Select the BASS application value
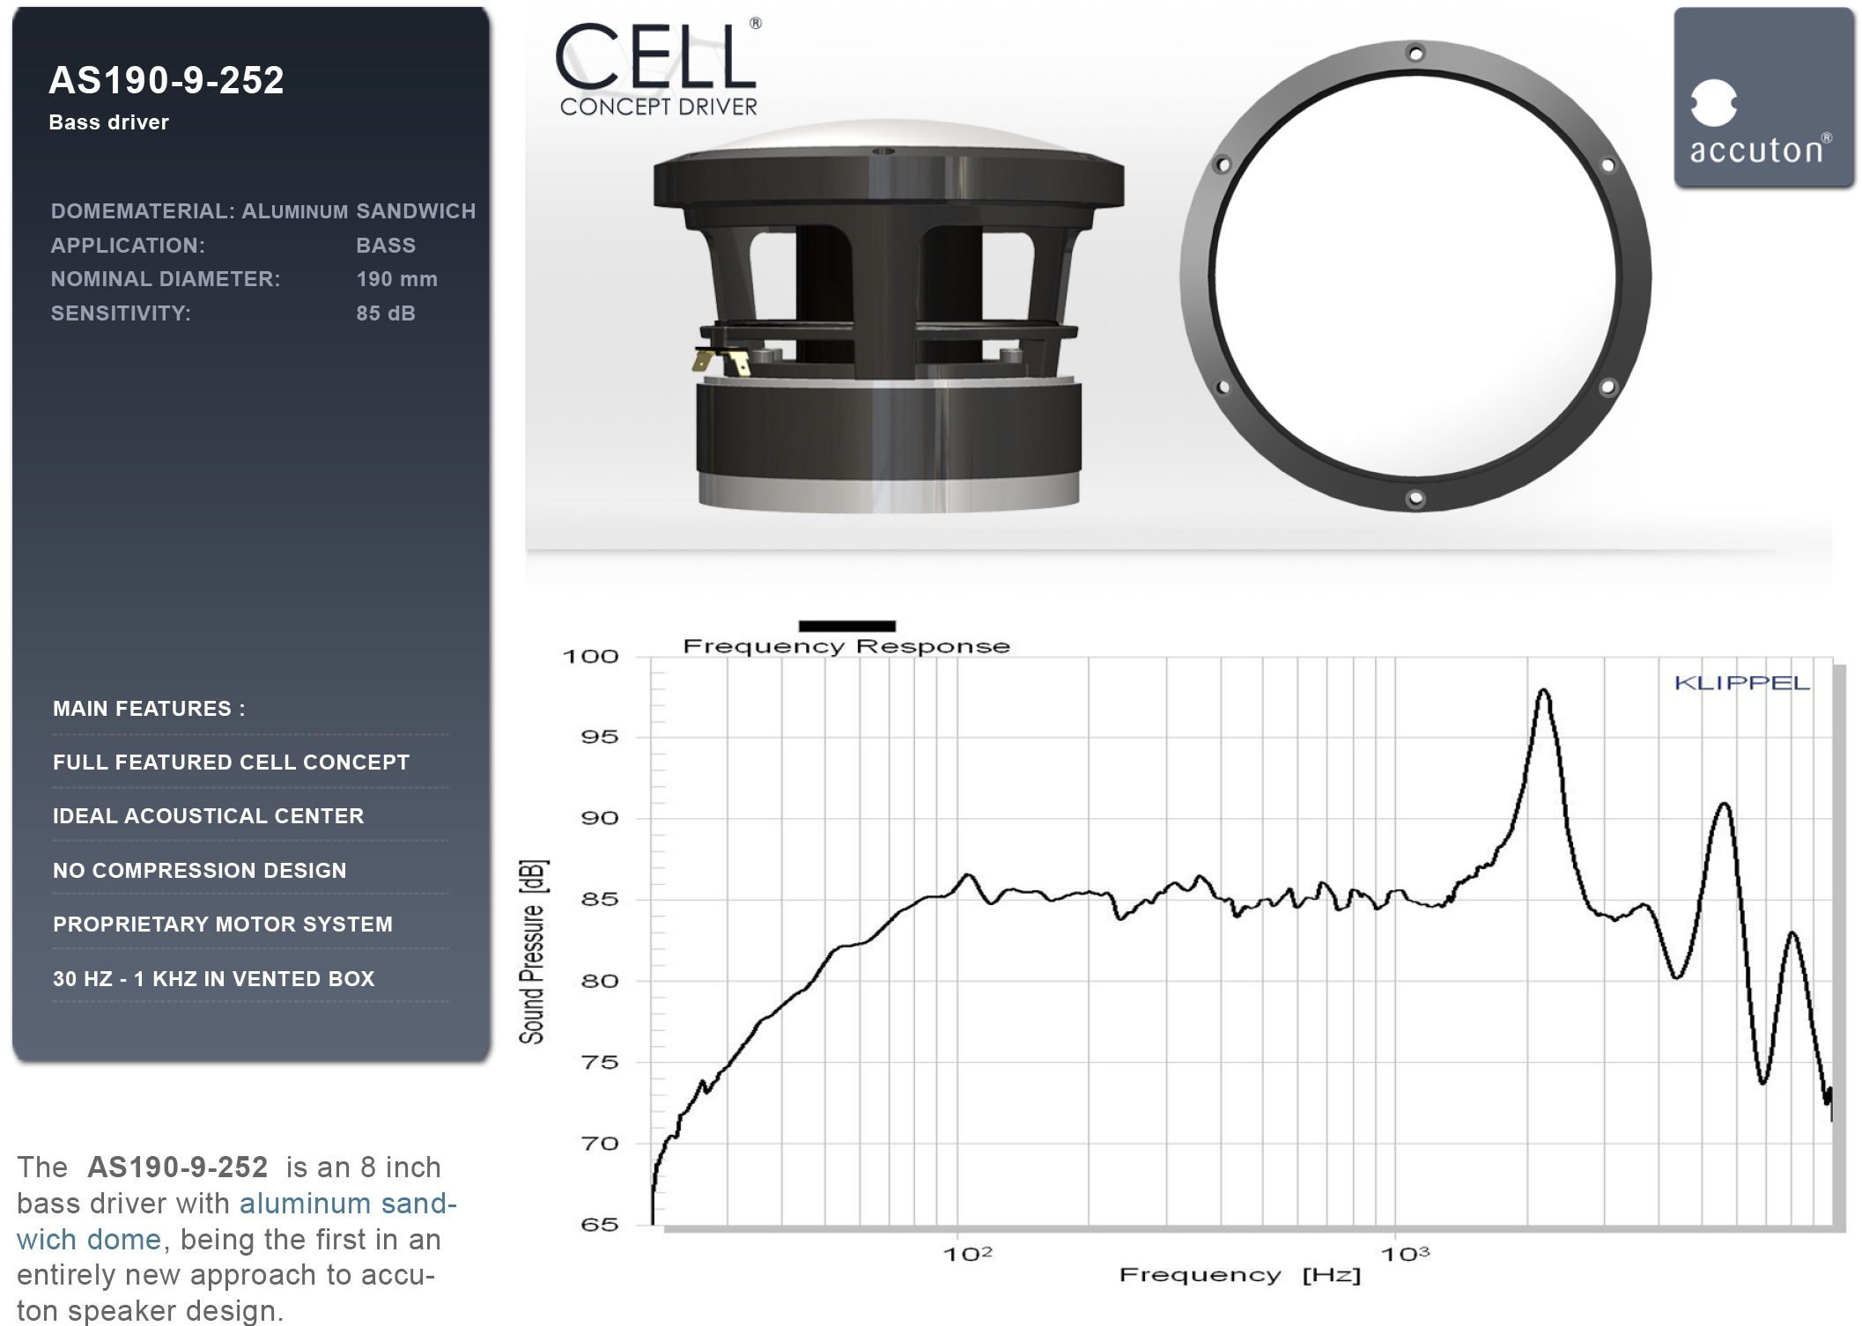The height and width of the screenshot is (1326, 1862). pos(386,246)
